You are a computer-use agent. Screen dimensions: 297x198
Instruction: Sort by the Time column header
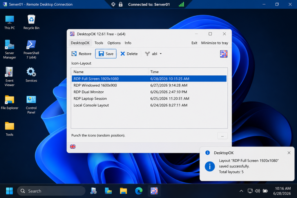188,72
